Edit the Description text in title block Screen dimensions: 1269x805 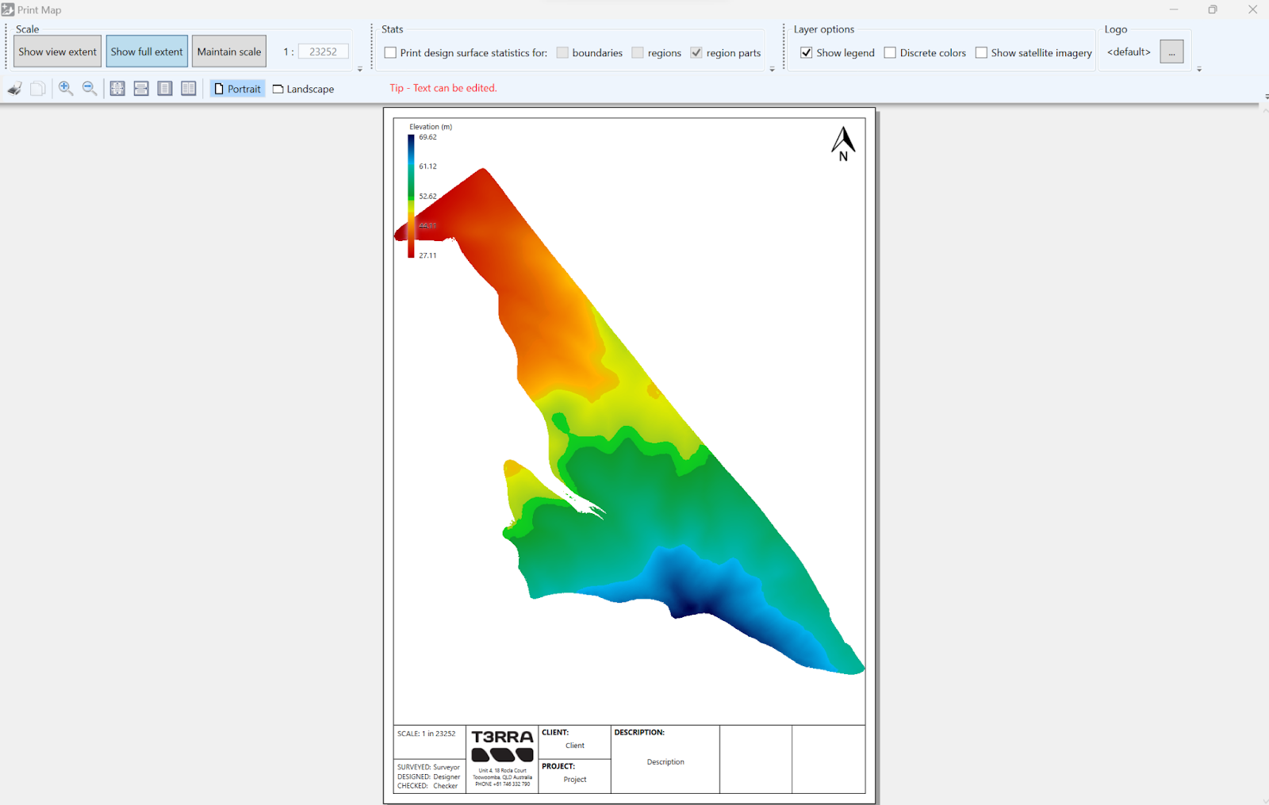coord(665,762)
